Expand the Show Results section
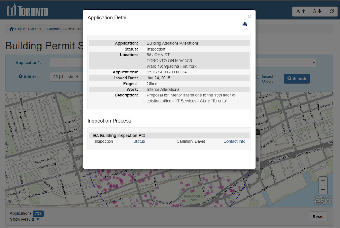The width and height of the screenshot is (340, 228). pos(25,219)
